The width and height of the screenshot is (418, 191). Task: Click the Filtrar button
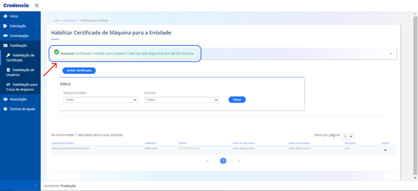237,99
